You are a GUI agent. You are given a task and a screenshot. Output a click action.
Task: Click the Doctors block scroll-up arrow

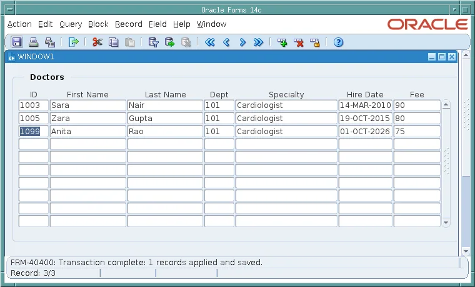click(446, 105)
